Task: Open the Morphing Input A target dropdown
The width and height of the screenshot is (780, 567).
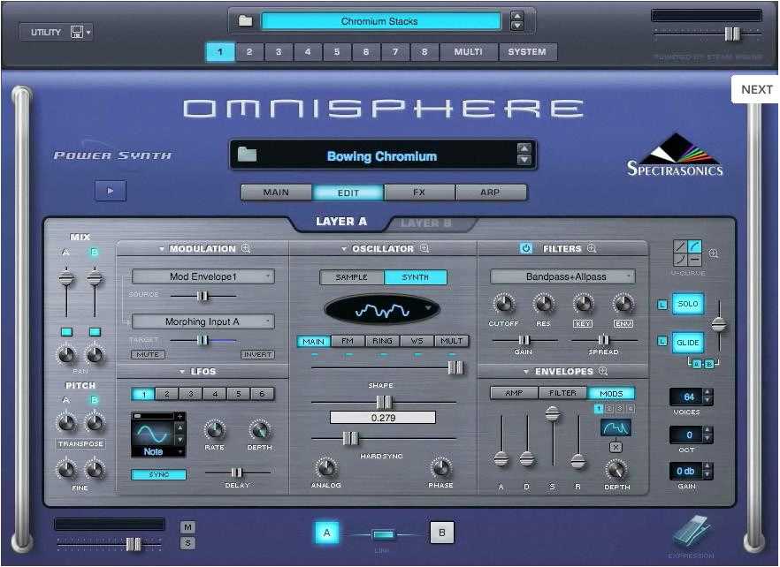Action: pos(203,321)
